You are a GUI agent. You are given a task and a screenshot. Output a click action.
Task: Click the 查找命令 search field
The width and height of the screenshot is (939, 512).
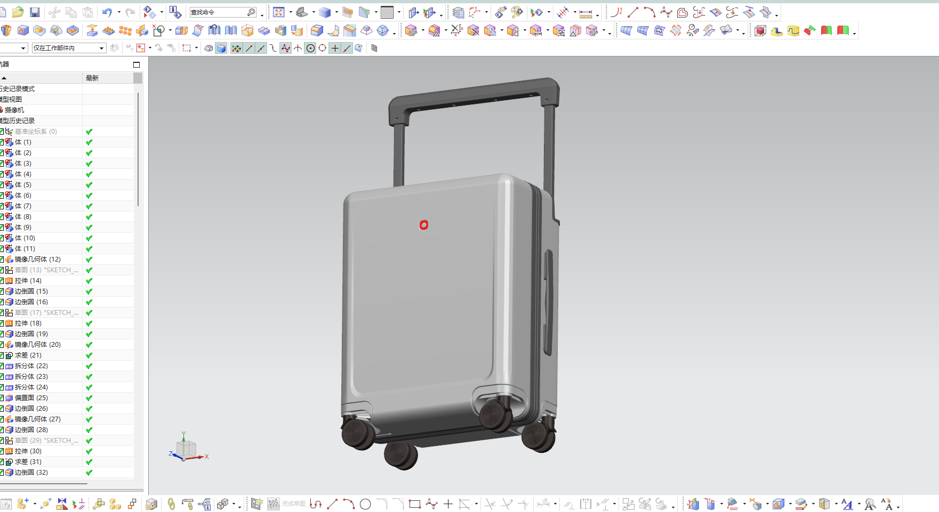pos(223,12)
